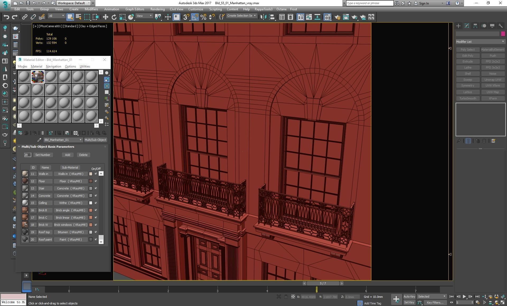Add the Unwrap UVW modifier
This screenshot has width=507, height=306.
tap(493, 80)
